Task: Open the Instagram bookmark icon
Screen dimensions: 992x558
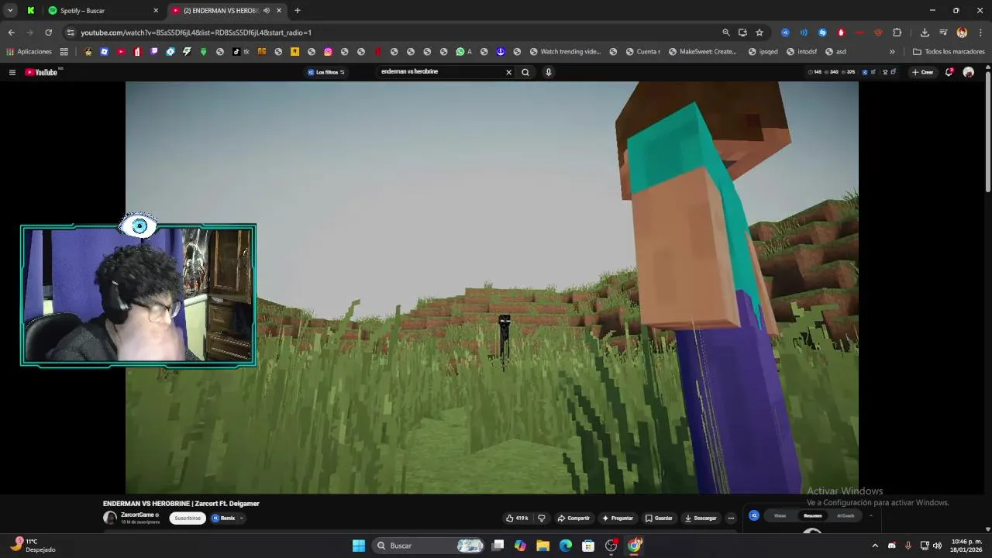Action: pos(328,52)
